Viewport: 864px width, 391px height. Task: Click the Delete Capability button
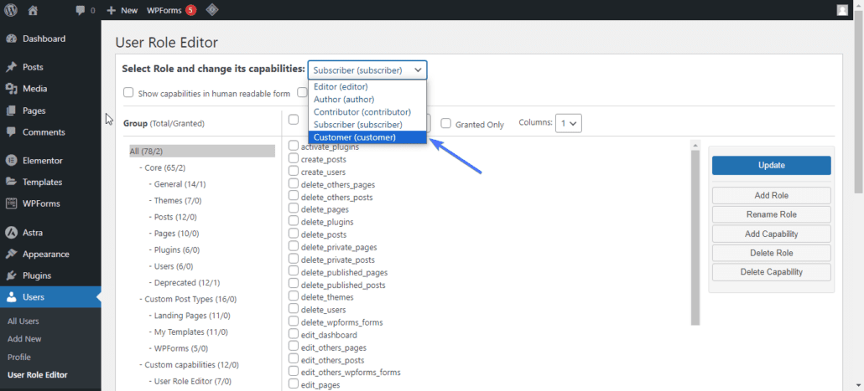click(x=771, y=271)
